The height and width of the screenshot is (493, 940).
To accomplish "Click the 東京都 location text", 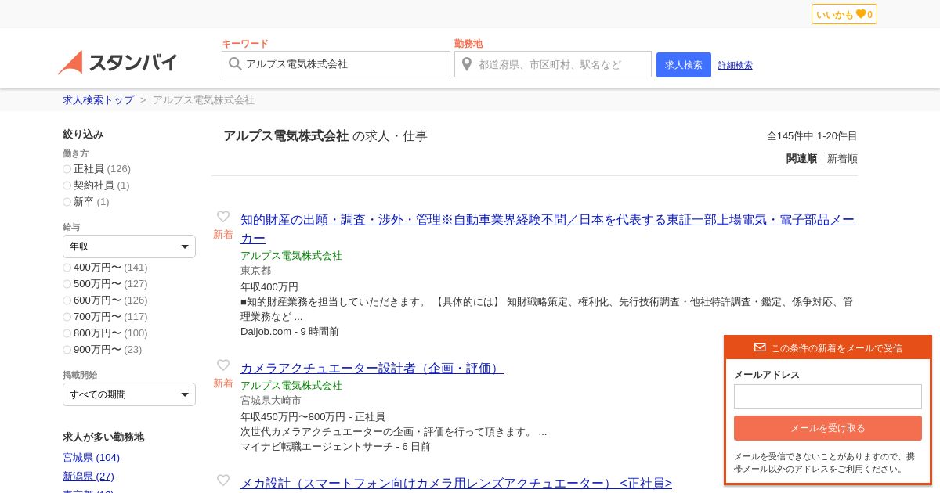I will tap(255, 271).
